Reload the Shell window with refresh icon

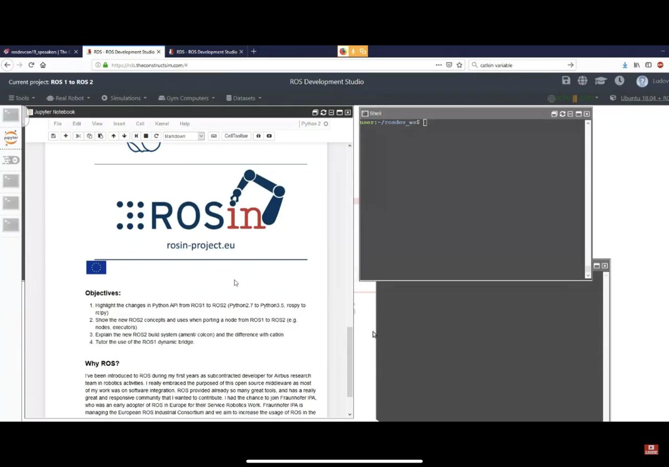[x=562, y=114]
